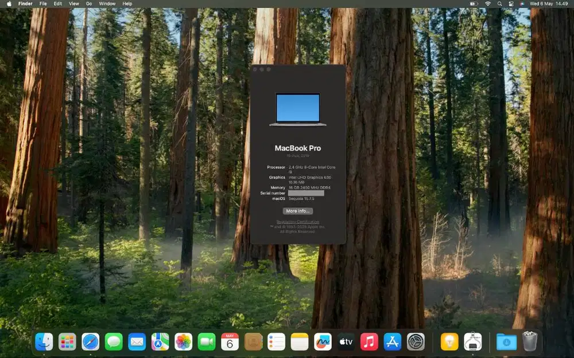The width and height of the screenshot is (574, 358).
Task: Open the Wi-Fi status menu
Action: (x=488, y=3)
